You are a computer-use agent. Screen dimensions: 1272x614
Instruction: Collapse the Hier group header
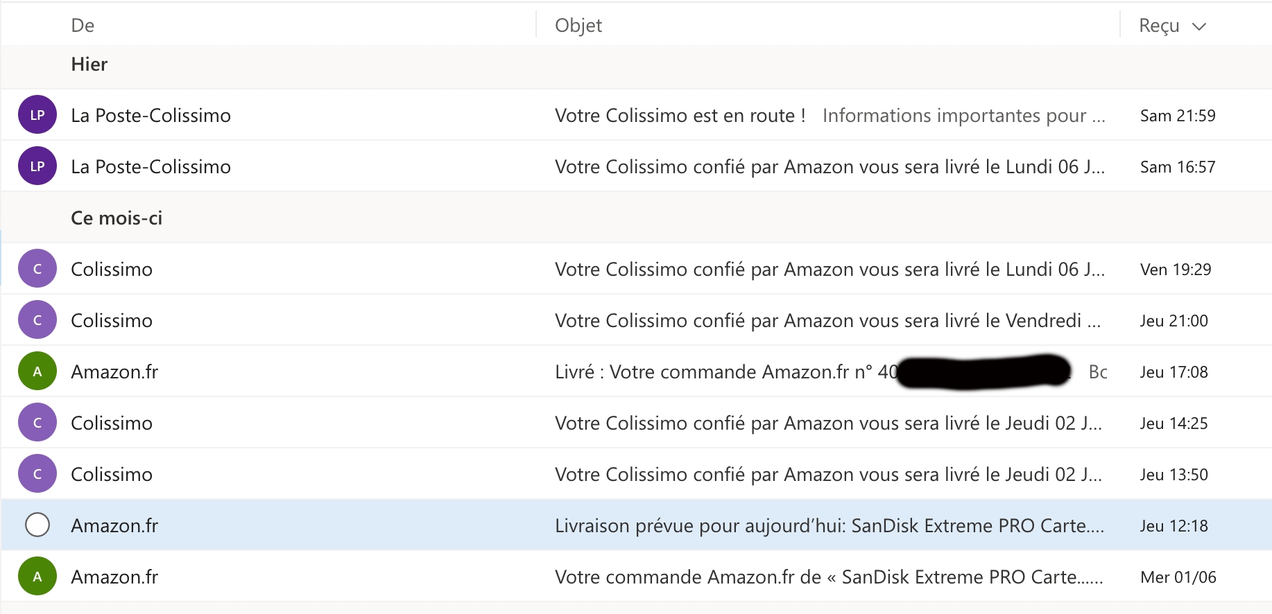tap(89, 64)
